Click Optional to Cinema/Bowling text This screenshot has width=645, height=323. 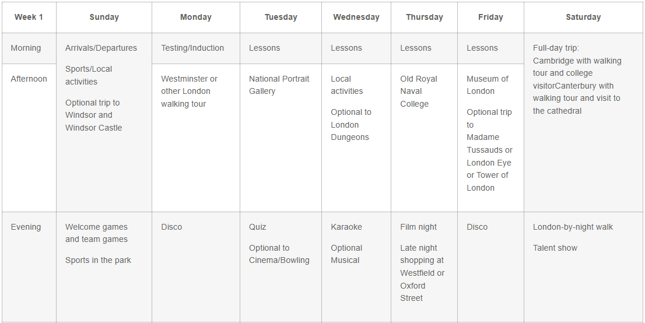[279, 254]
